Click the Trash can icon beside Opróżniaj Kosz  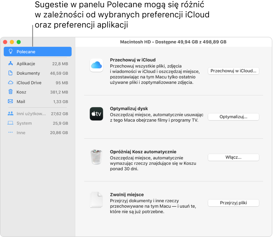tap(96, 157)
